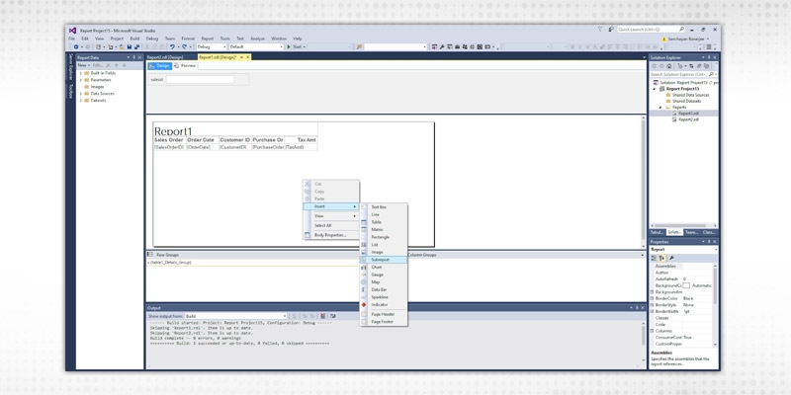Viewport: 791px width, 395px height.
Task: Open the Format menu
Action: [187, 38]
